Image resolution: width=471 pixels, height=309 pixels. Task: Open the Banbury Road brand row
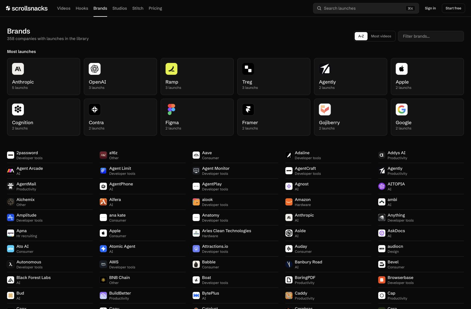[328, 264]
